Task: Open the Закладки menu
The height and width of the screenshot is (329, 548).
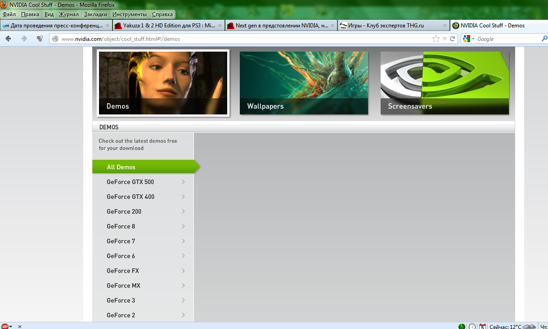Action: tap(95, 14)
